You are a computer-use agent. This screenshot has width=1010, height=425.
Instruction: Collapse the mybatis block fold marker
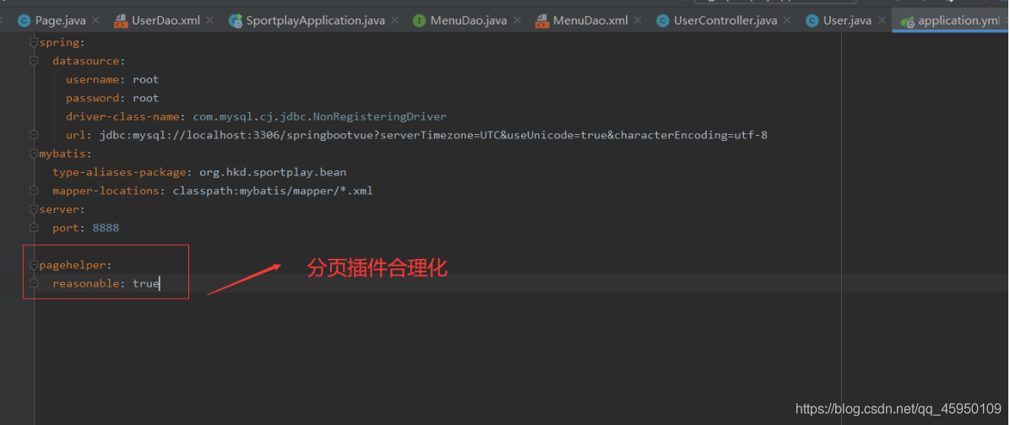coord(34,153)
